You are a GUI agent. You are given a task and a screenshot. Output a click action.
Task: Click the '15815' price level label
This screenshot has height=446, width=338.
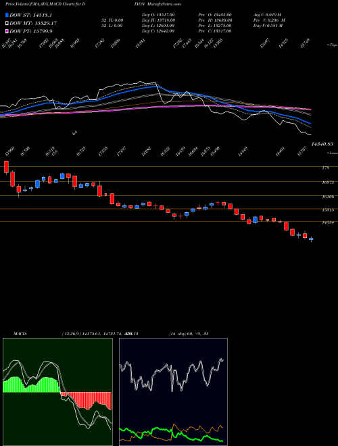pyautogui.click(x=328, y=210)
